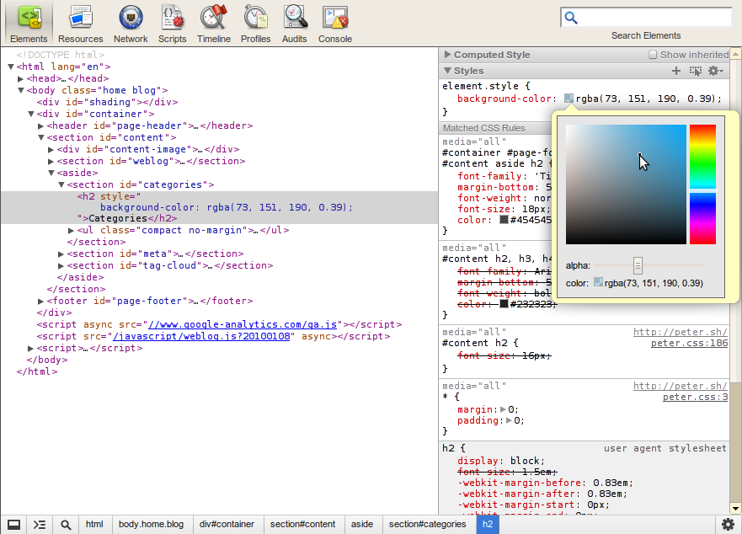Open the Elements panel
Screen dimensions: 742x534
[29, 24]
